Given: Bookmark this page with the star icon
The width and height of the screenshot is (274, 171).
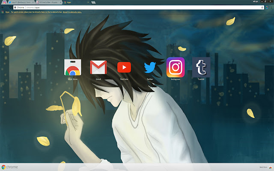Looking at the screenshot, I should [x=262, y=8].
